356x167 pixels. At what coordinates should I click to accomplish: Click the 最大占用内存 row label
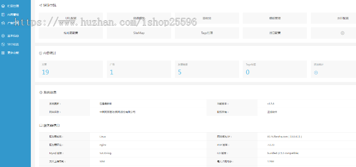225,161
